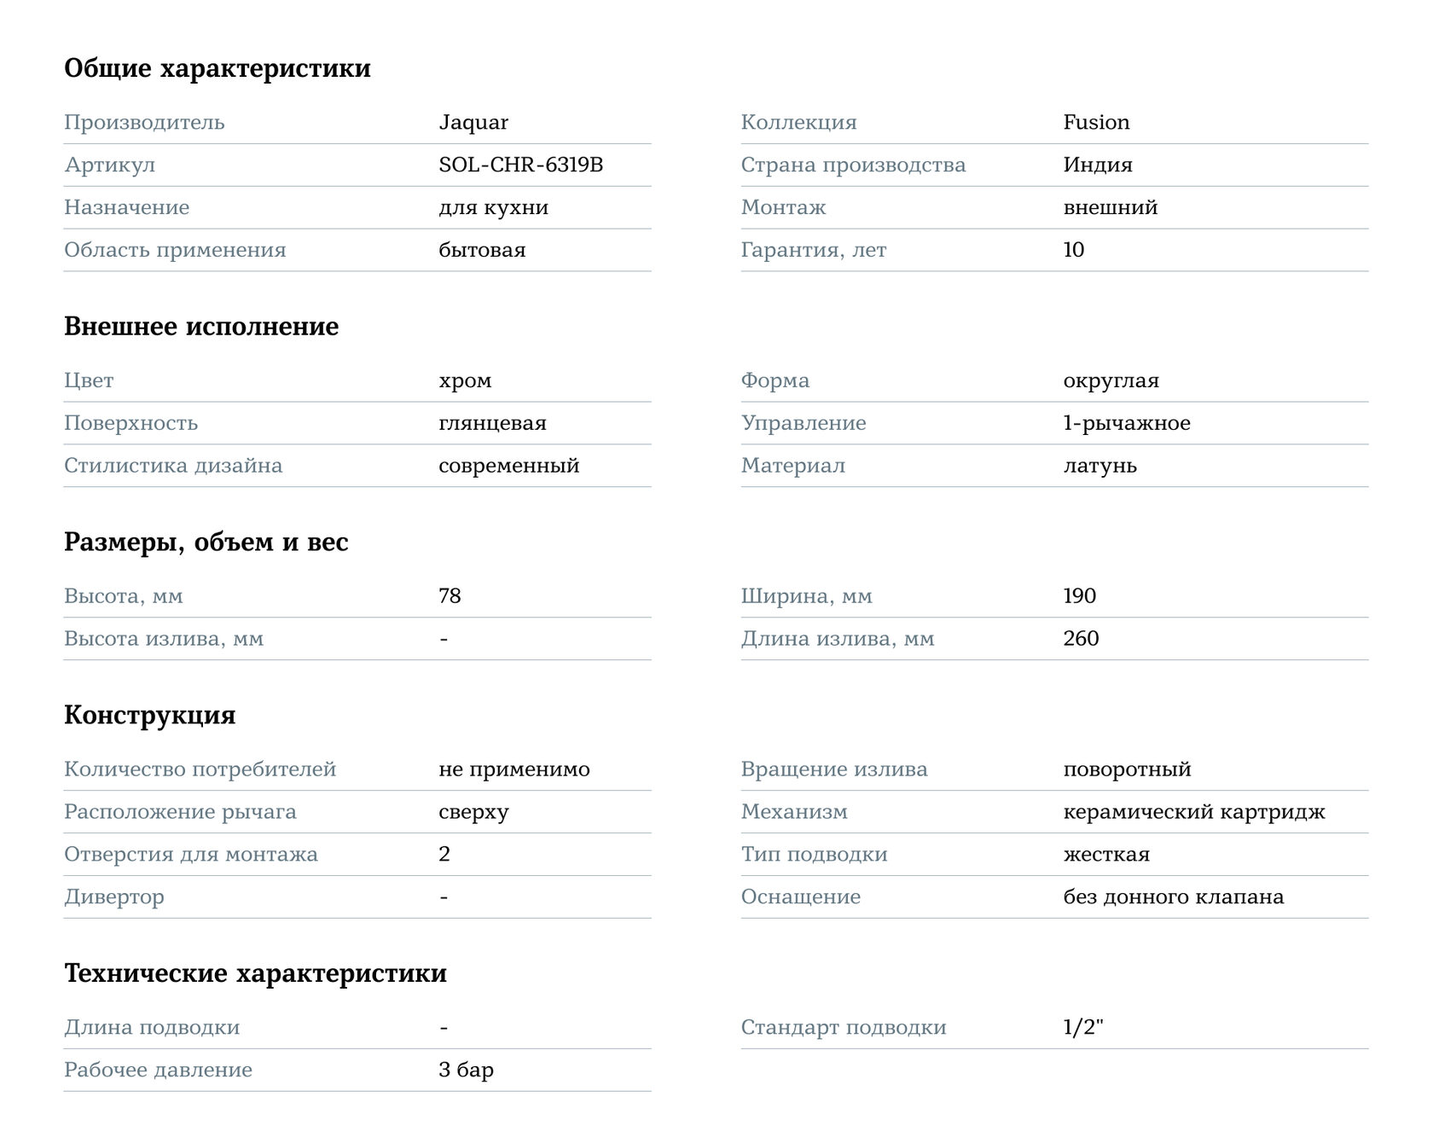
Task: Click the "Отверстия для монтажа" label
Action: (x=191, y=855)
